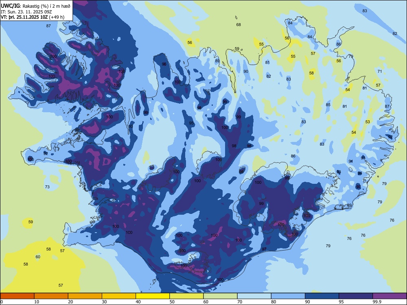Click the 'UWC/IG: Rakastig (%) í 2 m hæð' title
Image resolution: width=407 pixels, height=305 pixels.
coord(35,6)
